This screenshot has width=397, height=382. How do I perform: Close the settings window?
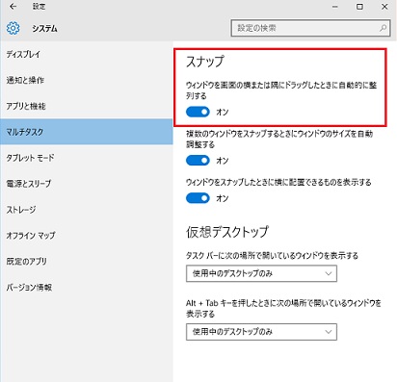point(384,7)
